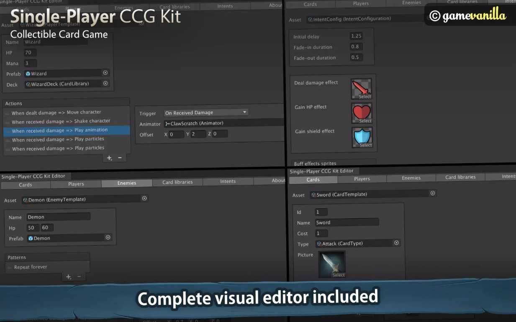Screen dimensions: 516x322
Task: Select action When dealt damage => Move character
Action: 67,112
